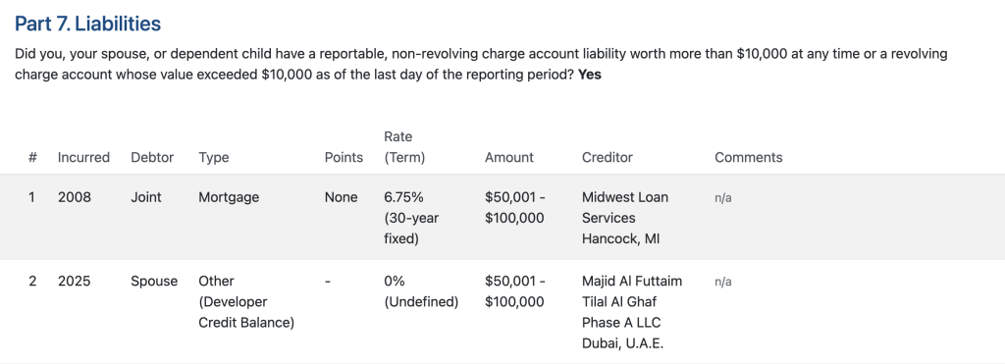
Task: Click the Points column header
Action: click(x=344, y=158)
